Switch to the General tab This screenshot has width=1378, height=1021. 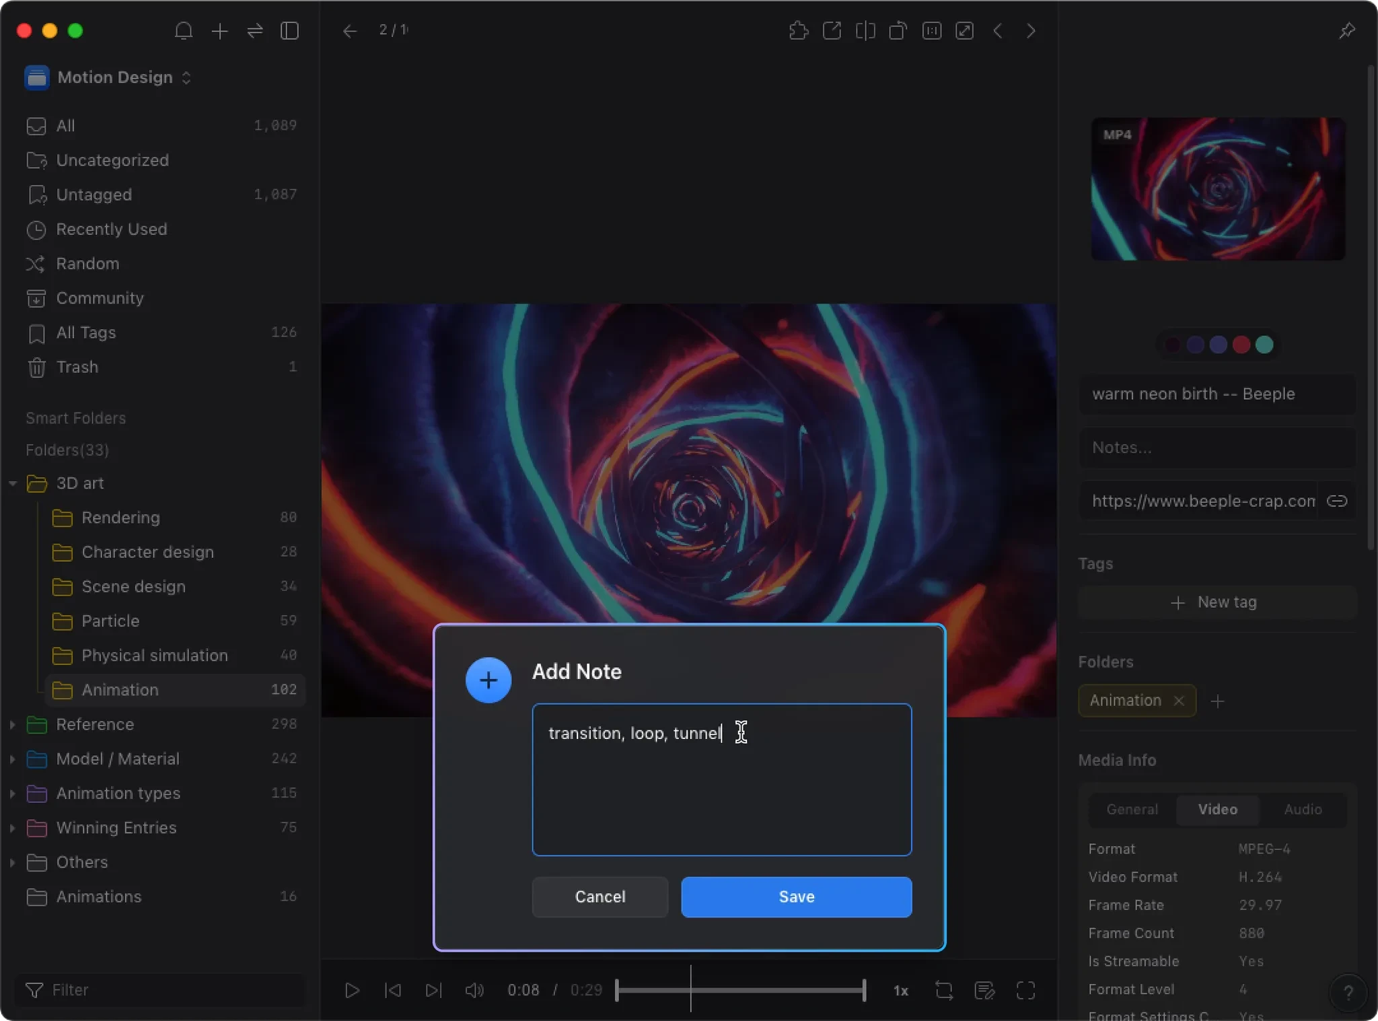(x=1132, y=810)
